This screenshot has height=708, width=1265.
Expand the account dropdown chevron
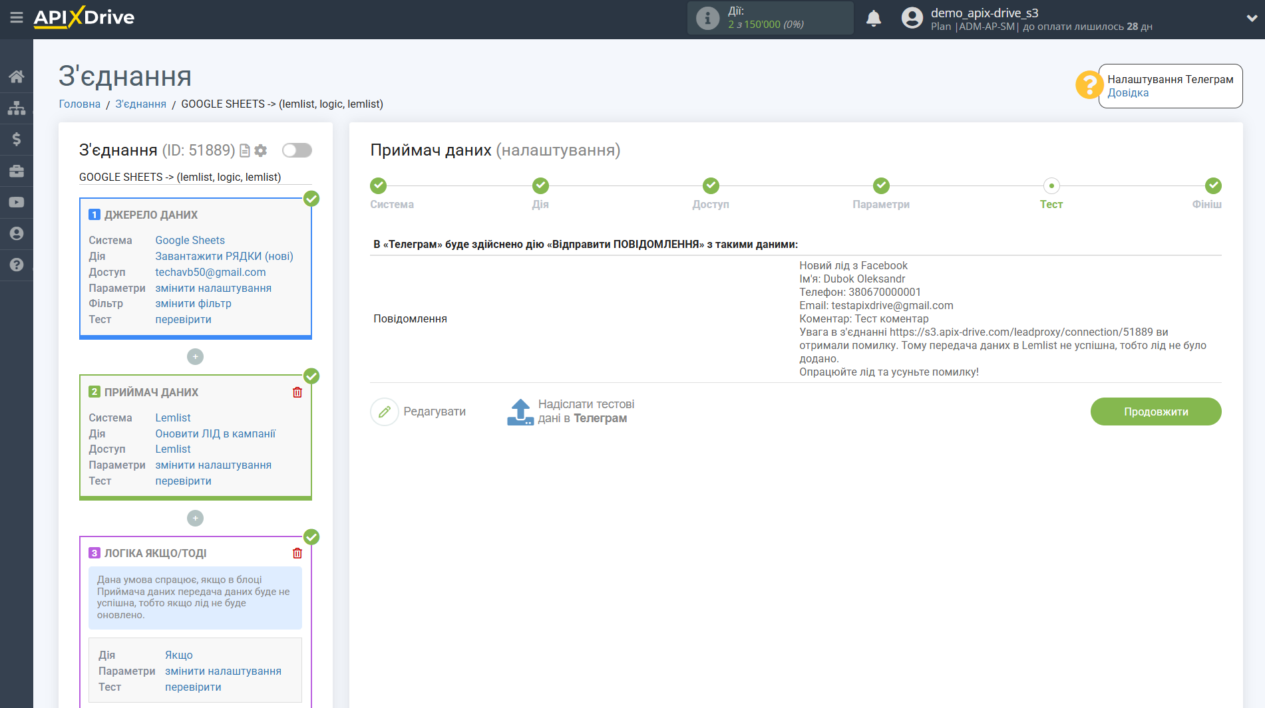click(1252, 19)
